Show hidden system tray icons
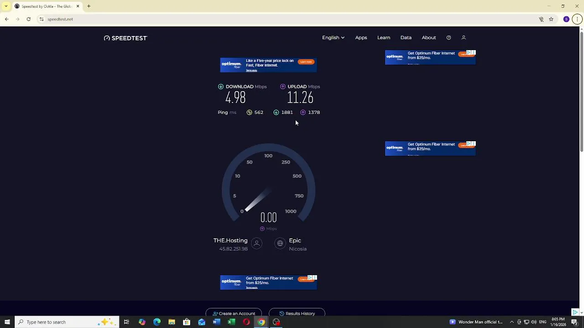Image resolution: width=584 pixels, height=328 pixels. [511, 322]
